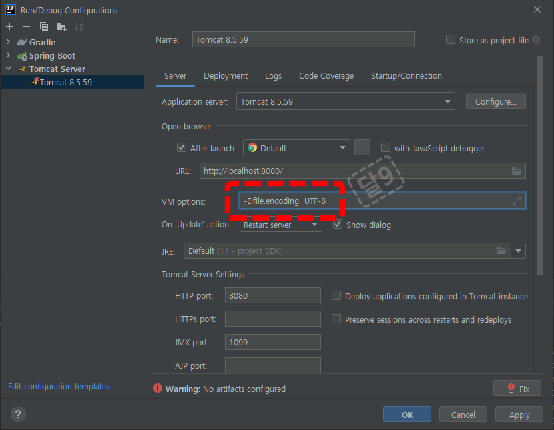Select Tomcat 8.5.59 configuration in tree
This screenshot has width=554, height=430.
(72, 82)
